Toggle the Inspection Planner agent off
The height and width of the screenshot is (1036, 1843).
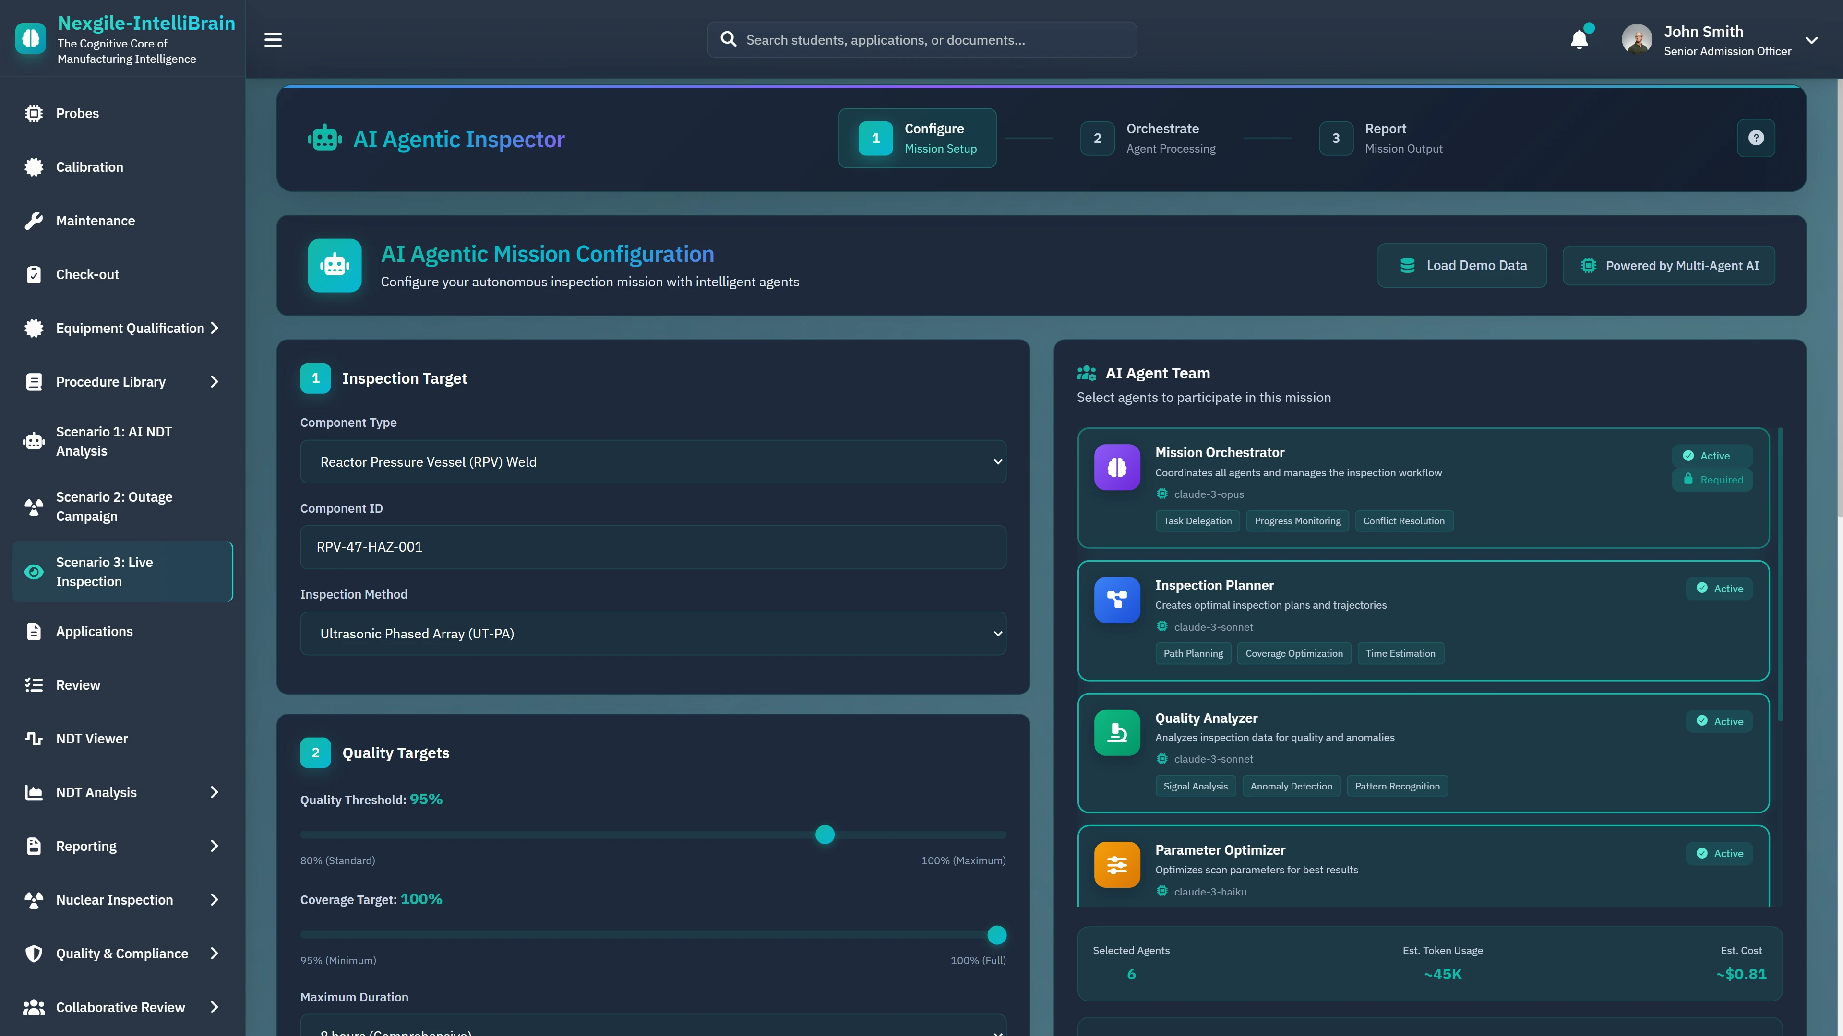[1719, 588]
